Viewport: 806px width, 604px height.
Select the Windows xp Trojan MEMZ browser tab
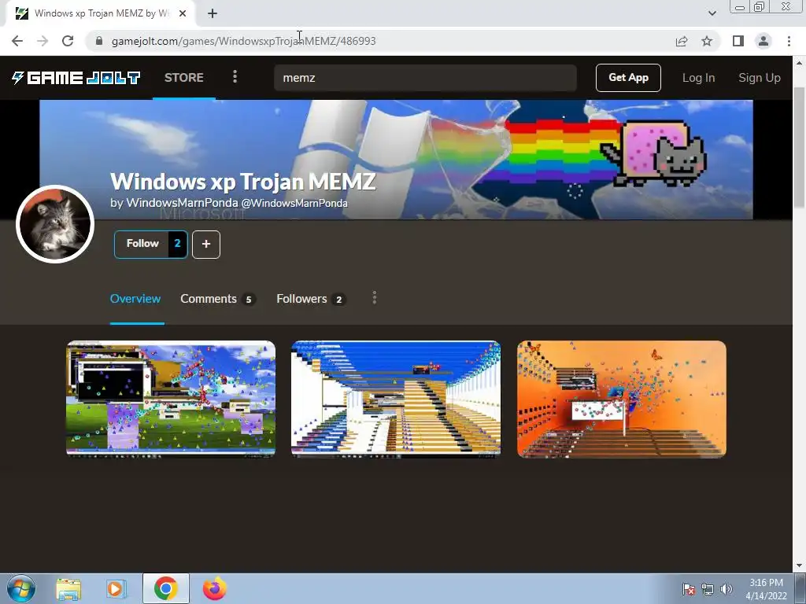click(100, 14)
